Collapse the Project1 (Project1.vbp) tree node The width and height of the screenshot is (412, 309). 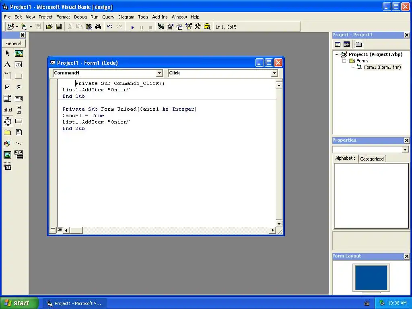click(337, 54)
